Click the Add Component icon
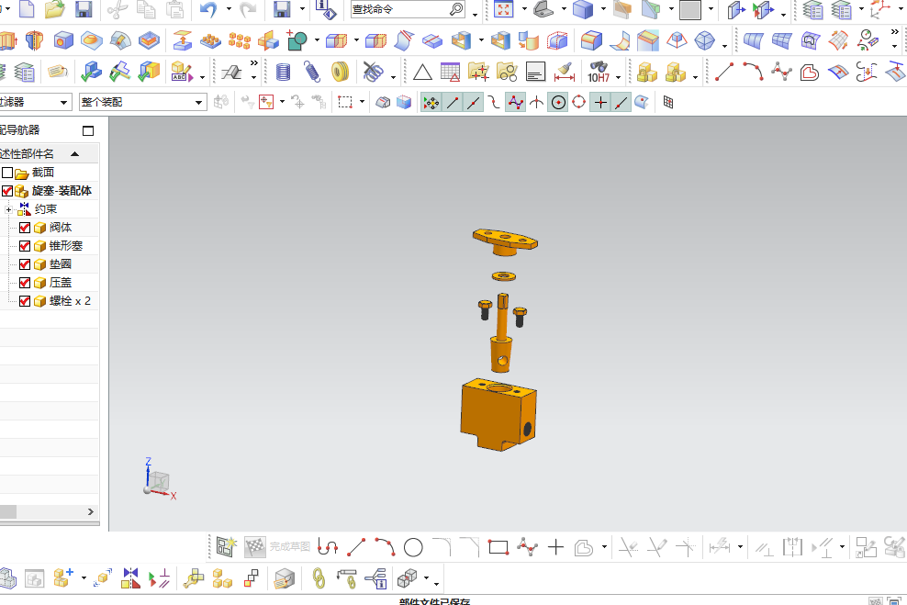 [63, 577]
